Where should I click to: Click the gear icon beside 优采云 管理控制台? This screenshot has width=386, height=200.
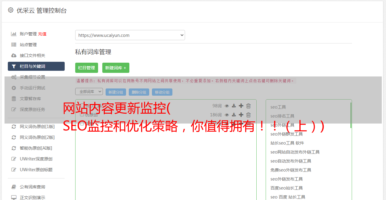pos(11,10)
